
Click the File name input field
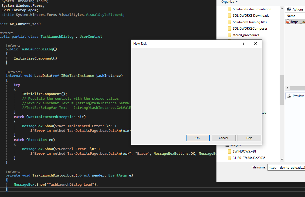[286, 167]
